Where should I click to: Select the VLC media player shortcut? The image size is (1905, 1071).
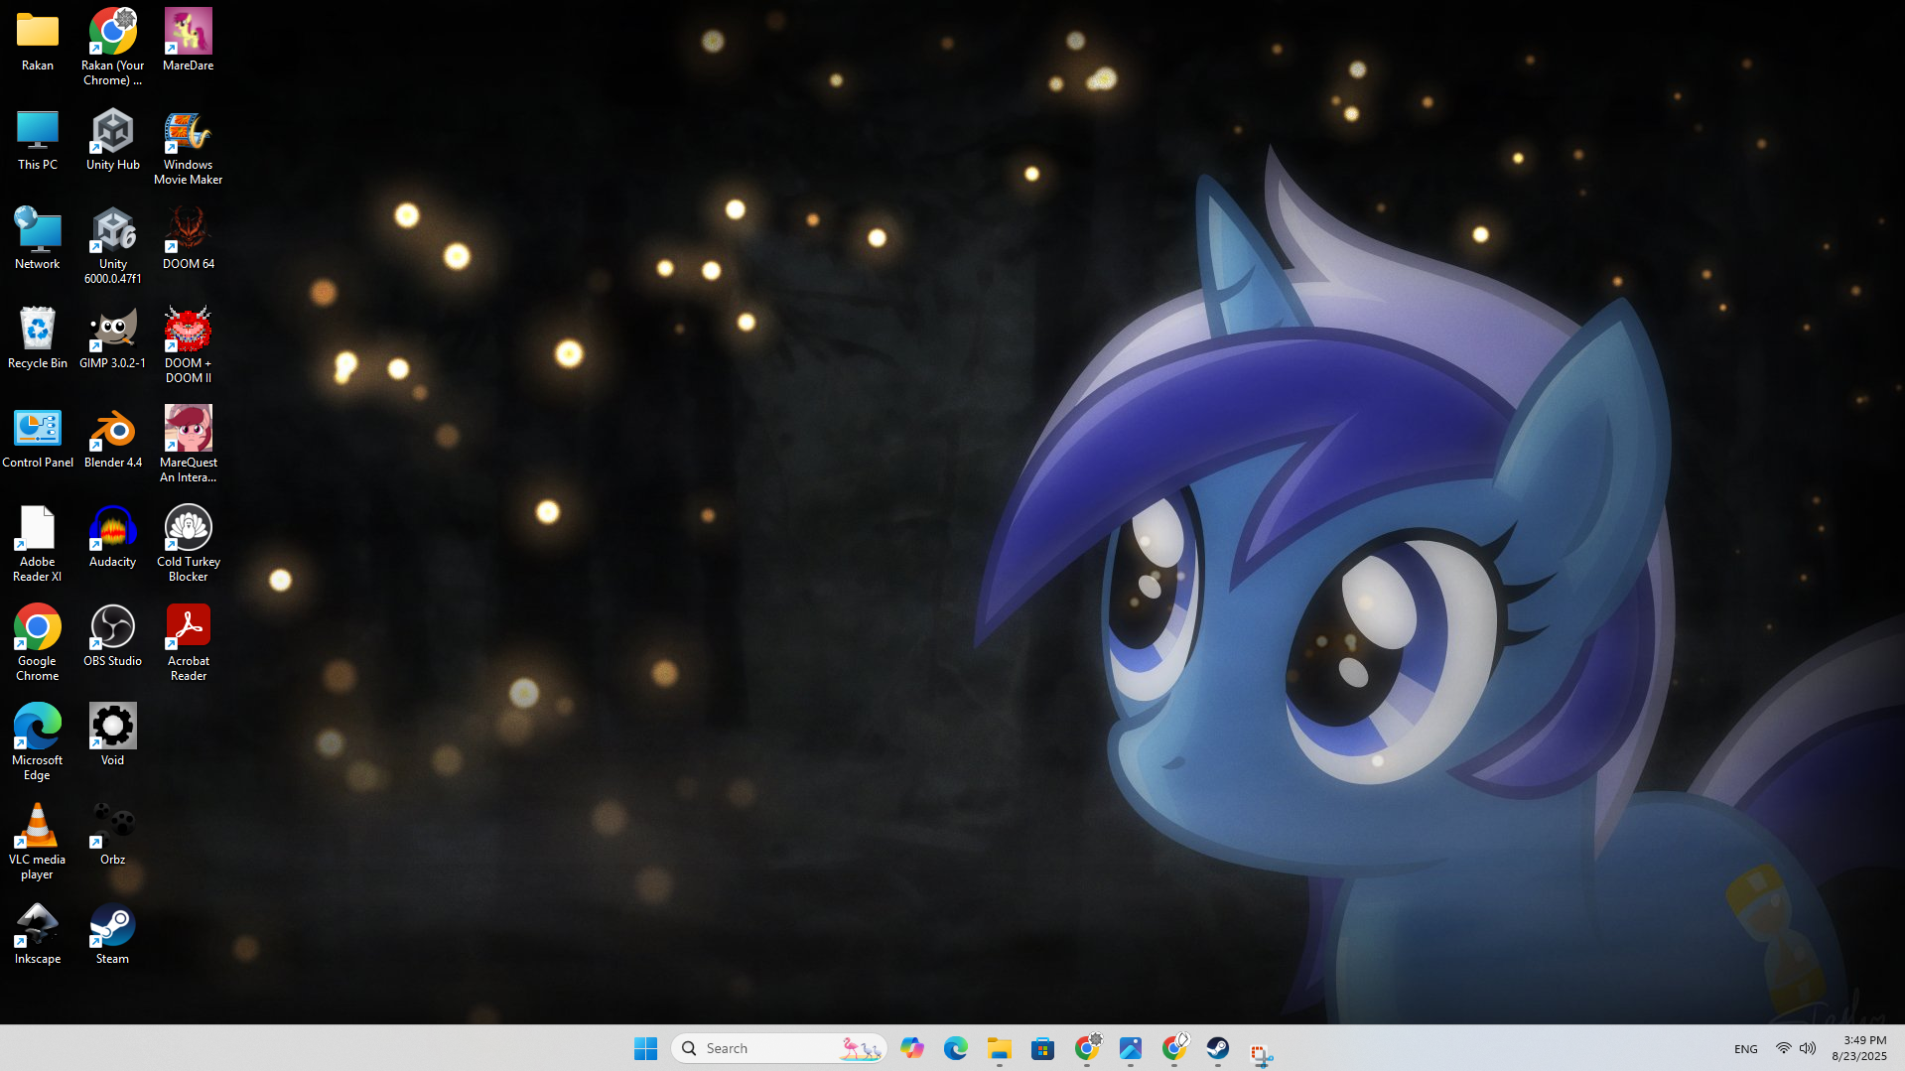[38, 842]
